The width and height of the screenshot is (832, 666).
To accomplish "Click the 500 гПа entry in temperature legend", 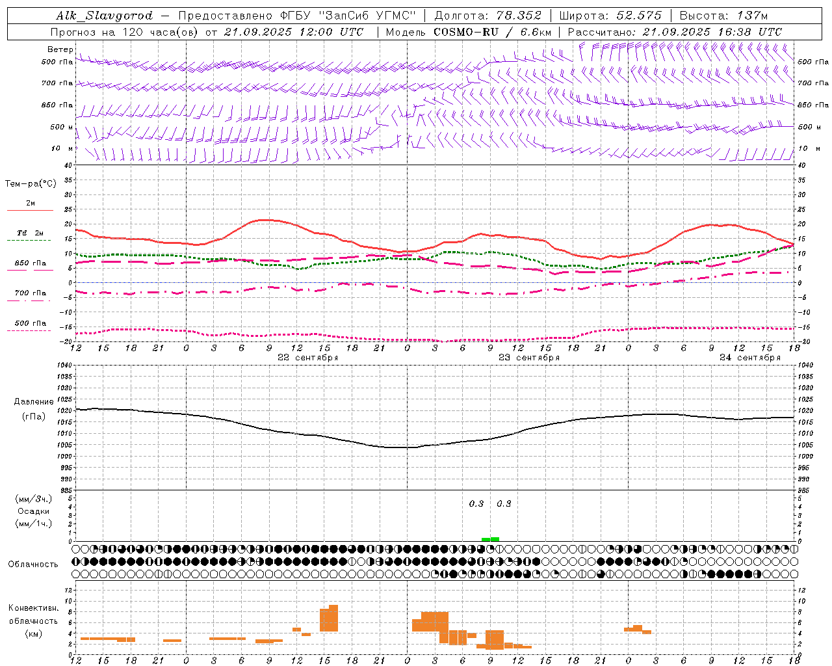I will 30,323.
